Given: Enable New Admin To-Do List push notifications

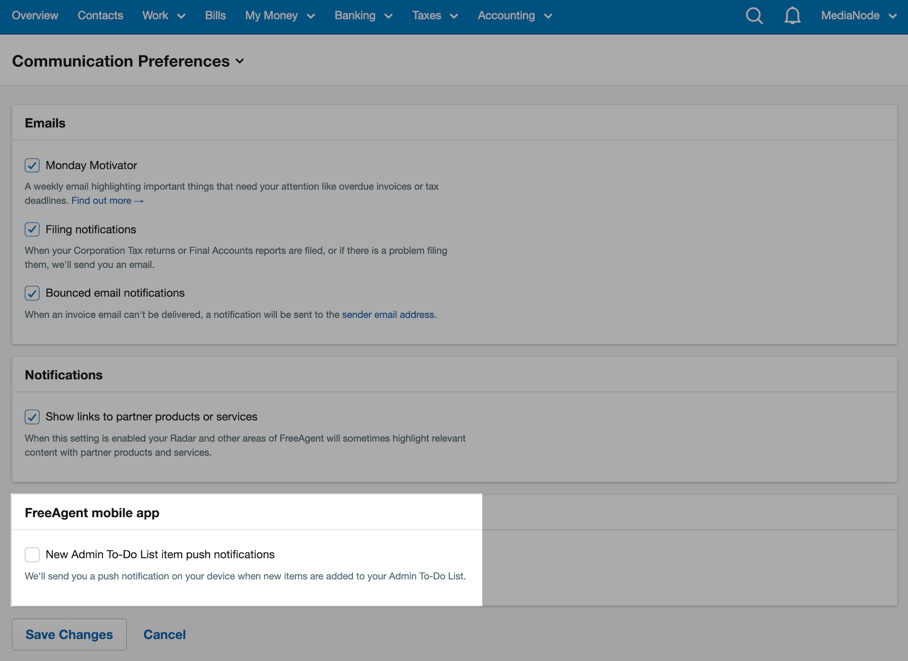Looking at the screenshot, I should coord(32,554).
